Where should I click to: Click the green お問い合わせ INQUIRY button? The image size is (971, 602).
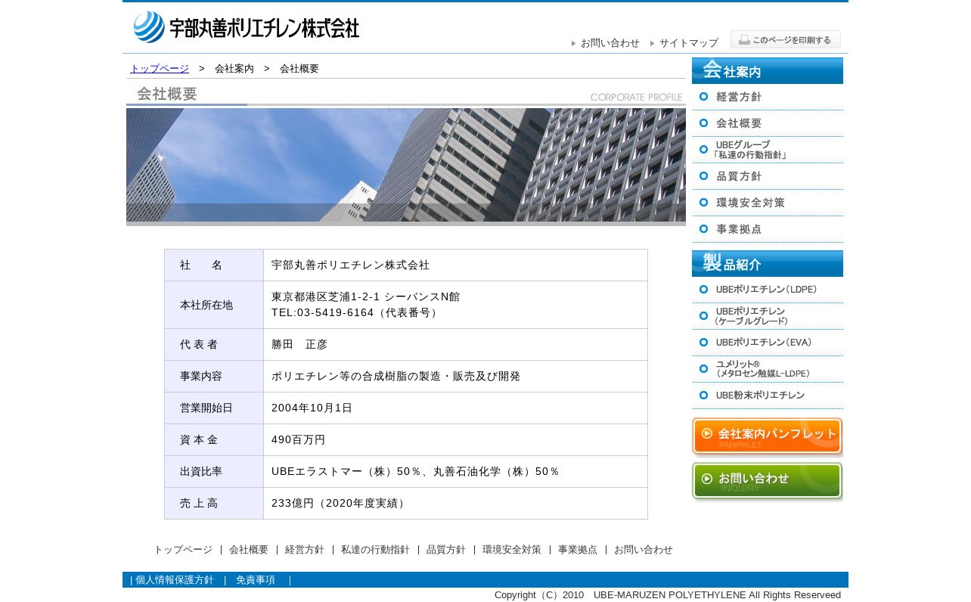(768, 481)
